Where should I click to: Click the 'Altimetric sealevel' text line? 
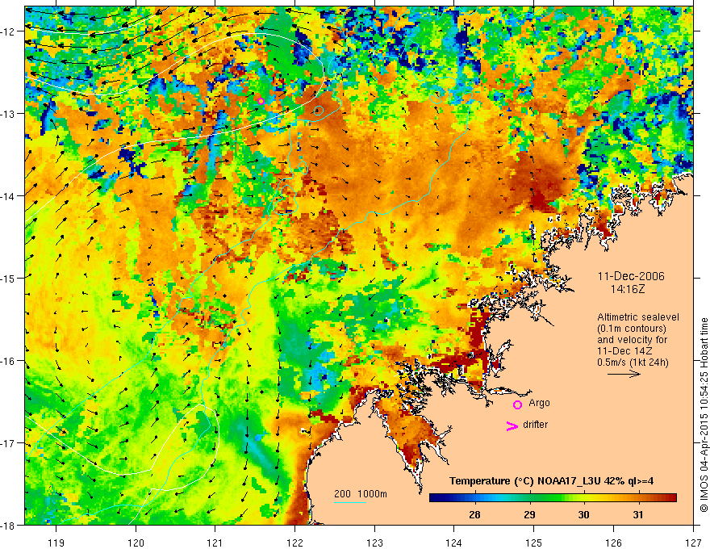point(638,317)
